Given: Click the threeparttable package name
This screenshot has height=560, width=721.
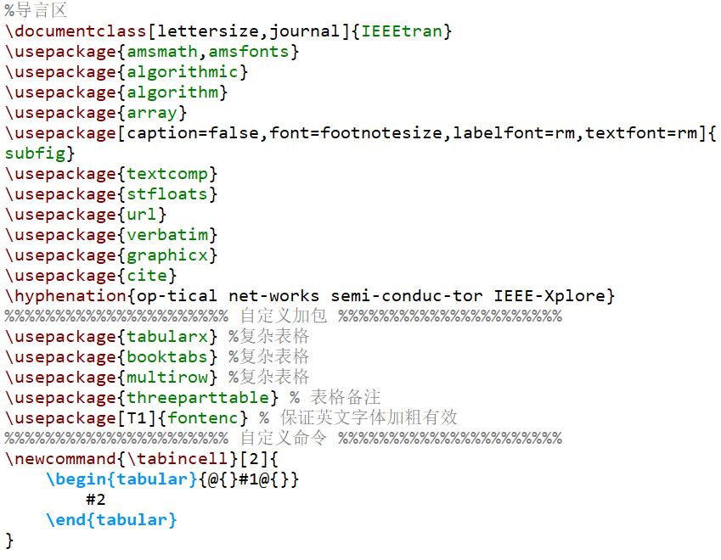Looking at the screenshot, I should pyautogui.click(x=198, y=398).
